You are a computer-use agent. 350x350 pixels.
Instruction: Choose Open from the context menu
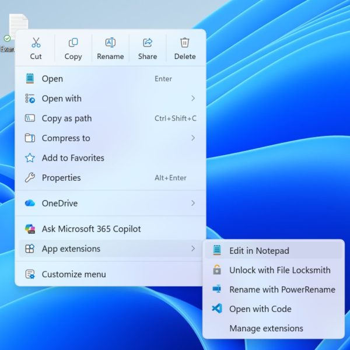[x=110, y=79]
